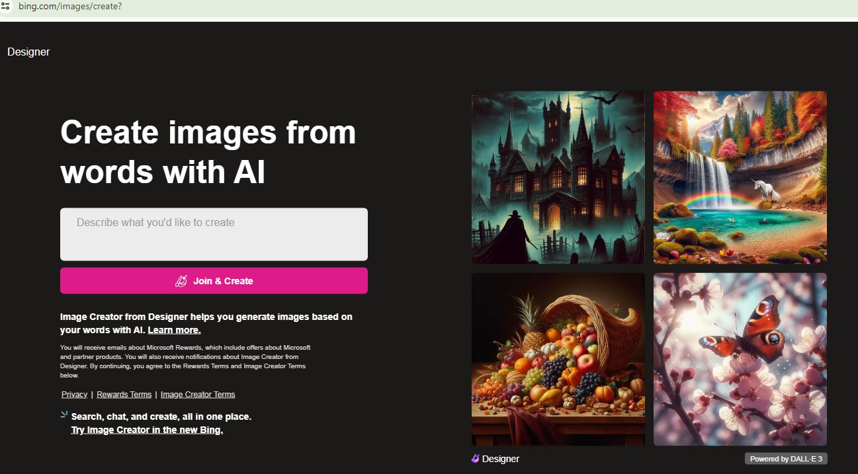Follow the 'Try Image Creator in the new Bing' link
Image resolution: width=858 pixels, height=474 pixels.
(147, 430)
